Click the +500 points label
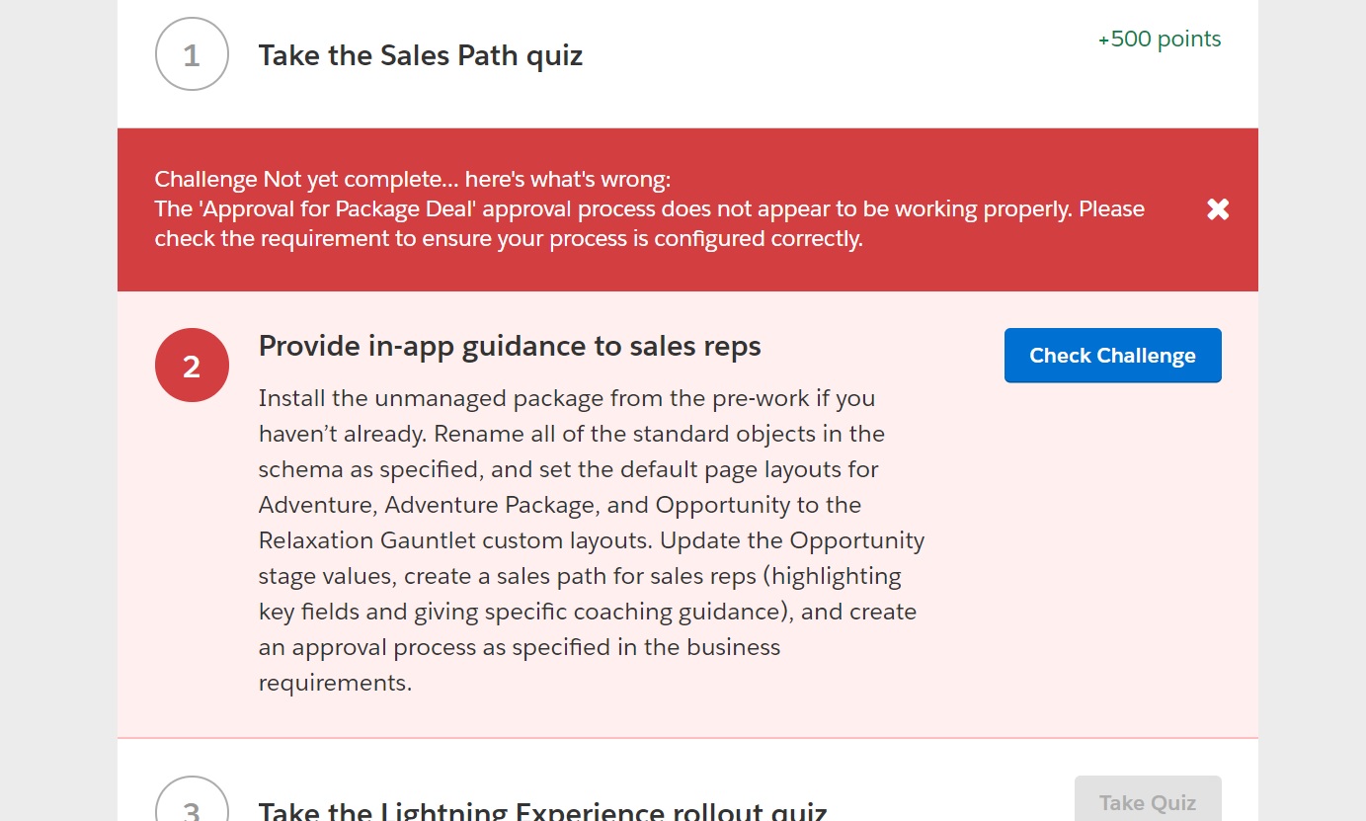 coord(1160,40)
